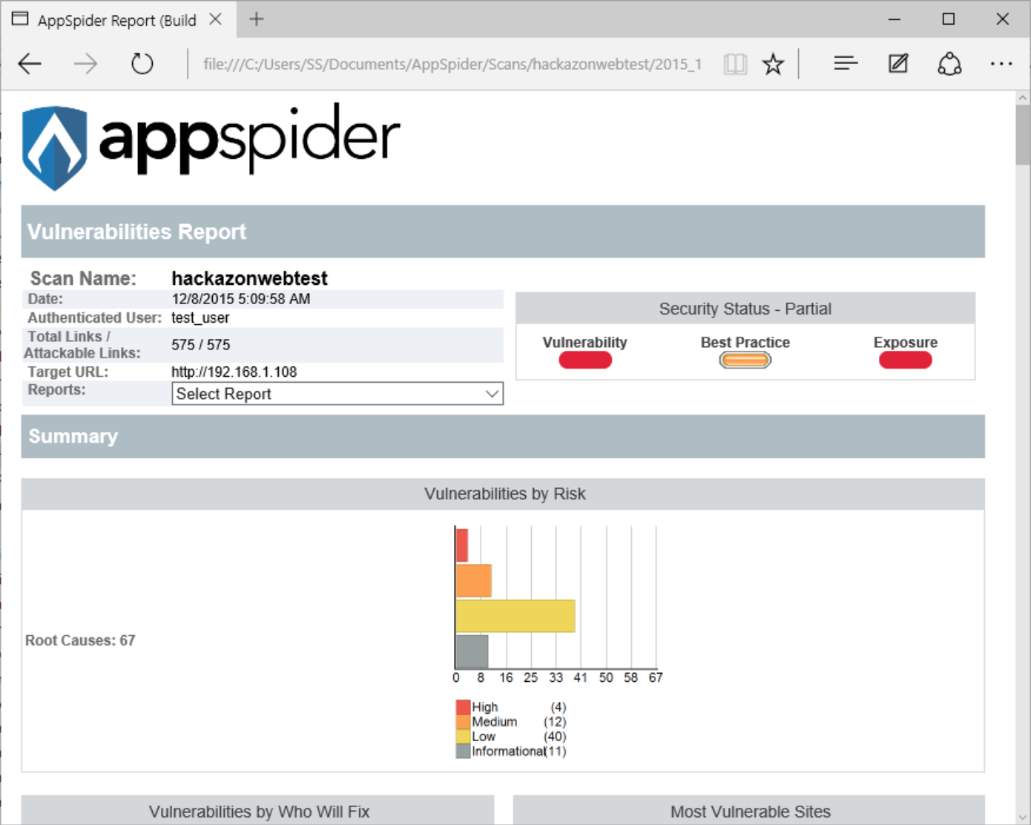
Task: Open the Share icon
Action: [x=949, y=64]
